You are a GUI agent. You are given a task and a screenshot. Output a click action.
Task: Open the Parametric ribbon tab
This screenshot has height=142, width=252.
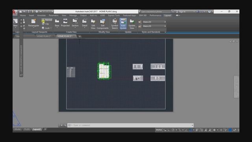pos(54,15)
